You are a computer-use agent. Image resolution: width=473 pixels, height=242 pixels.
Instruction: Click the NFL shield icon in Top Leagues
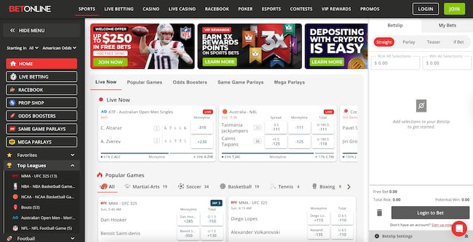tap(15, 228)
